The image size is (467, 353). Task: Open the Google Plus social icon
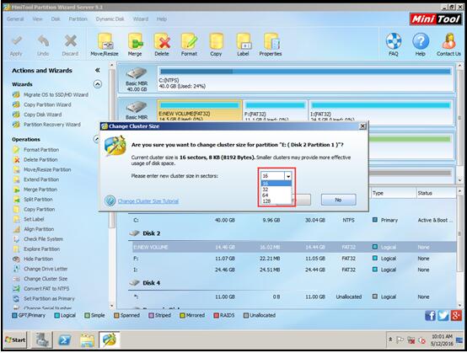[x=456, y=315]
